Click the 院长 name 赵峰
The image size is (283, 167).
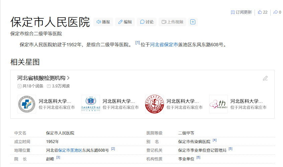(x=50, y=159)
